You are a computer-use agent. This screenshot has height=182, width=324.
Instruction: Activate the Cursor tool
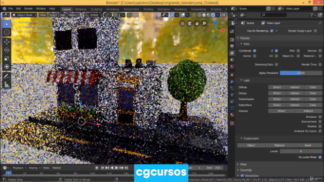7,32
